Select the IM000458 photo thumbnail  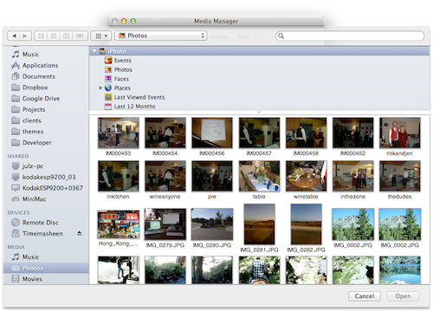pyautogui.click(x=306, y=133)
